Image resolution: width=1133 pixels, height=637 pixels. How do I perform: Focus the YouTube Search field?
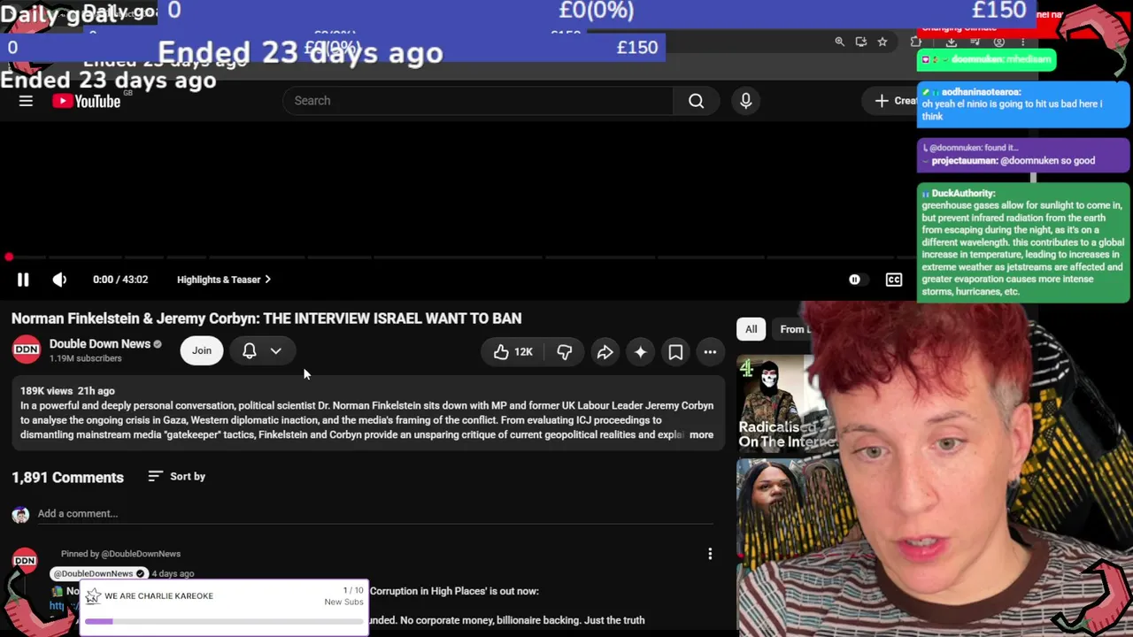tap(478, 101)
